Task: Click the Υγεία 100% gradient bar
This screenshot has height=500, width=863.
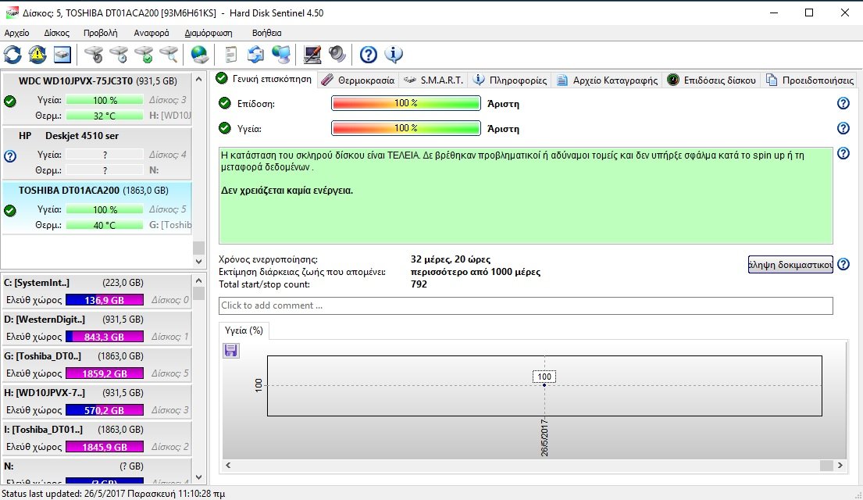Action: coord(405,128)
